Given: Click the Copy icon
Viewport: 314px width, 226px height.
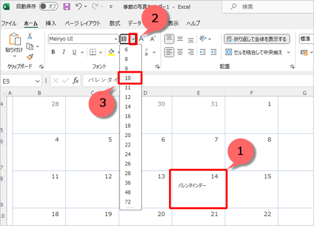Looking at the screenshot, I should click(x=30, y=46).
